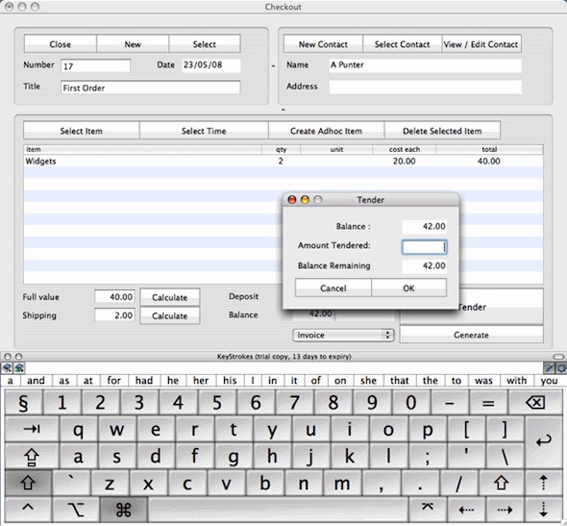Image resolution: width=567 pixels, height=526 pixels.
Task: Click the first icon in the KeyStrokes toolbar
Action: click(x=7, y=368)
